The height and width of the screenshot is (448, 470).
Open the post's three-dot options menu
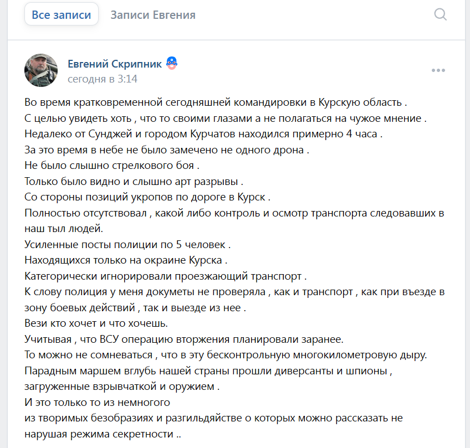[438, 70]
